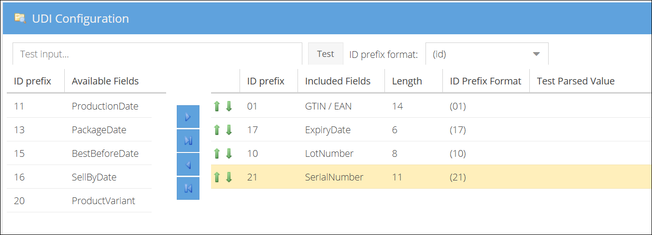Image resolution: width=652 pixels, height=235 pixels.
Task: Open the ID prefix format dropdown
Action: click(x=487, y=54)
